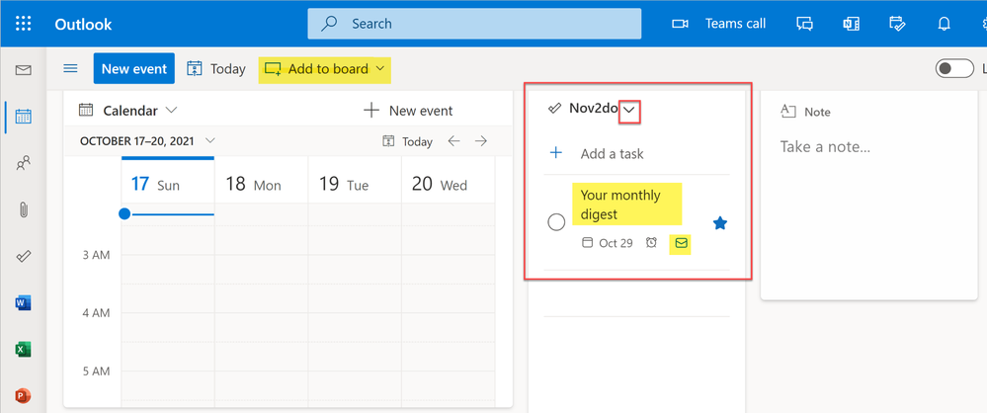
Task: Open the linked email icon on task
Action: [x=680, y=243]
